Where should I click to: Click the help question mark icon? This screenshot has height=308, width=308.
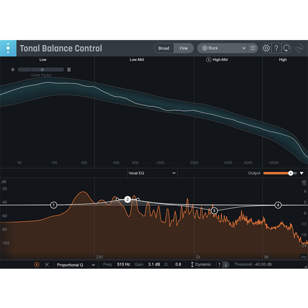276,48
